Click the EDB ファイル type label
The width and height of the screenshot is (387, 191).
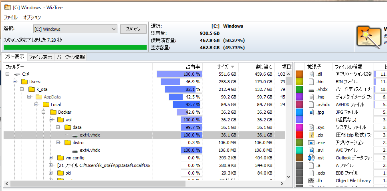pyautogui.click(x=347, y=173)
